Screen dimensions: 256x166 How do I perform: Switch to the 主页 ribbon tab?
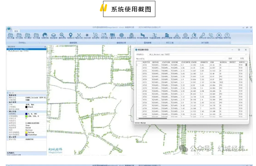(x=16, y=31)
